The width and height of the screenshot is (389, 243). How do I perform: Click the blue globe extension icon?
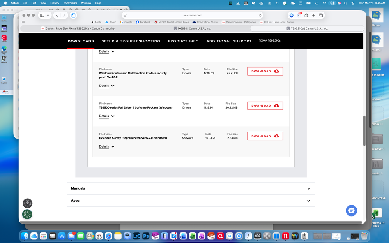point(292,15)
